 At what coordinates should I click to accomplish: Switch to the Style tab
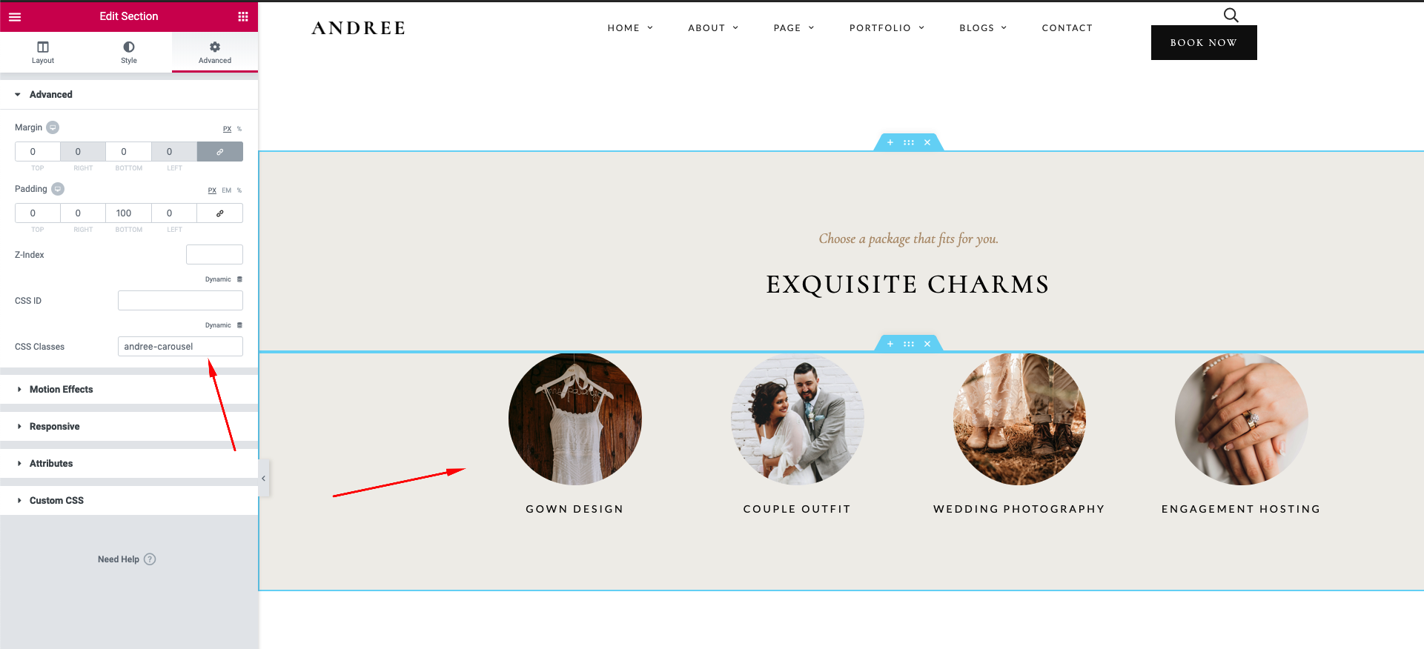pyautogui.click(x=129, y=52)
